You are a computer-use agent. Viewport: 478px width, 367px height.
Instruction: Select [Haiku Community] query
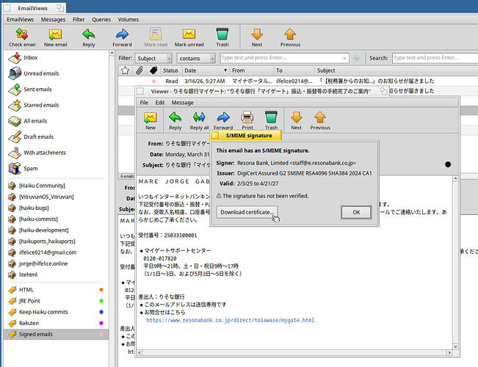pos(57,186)
